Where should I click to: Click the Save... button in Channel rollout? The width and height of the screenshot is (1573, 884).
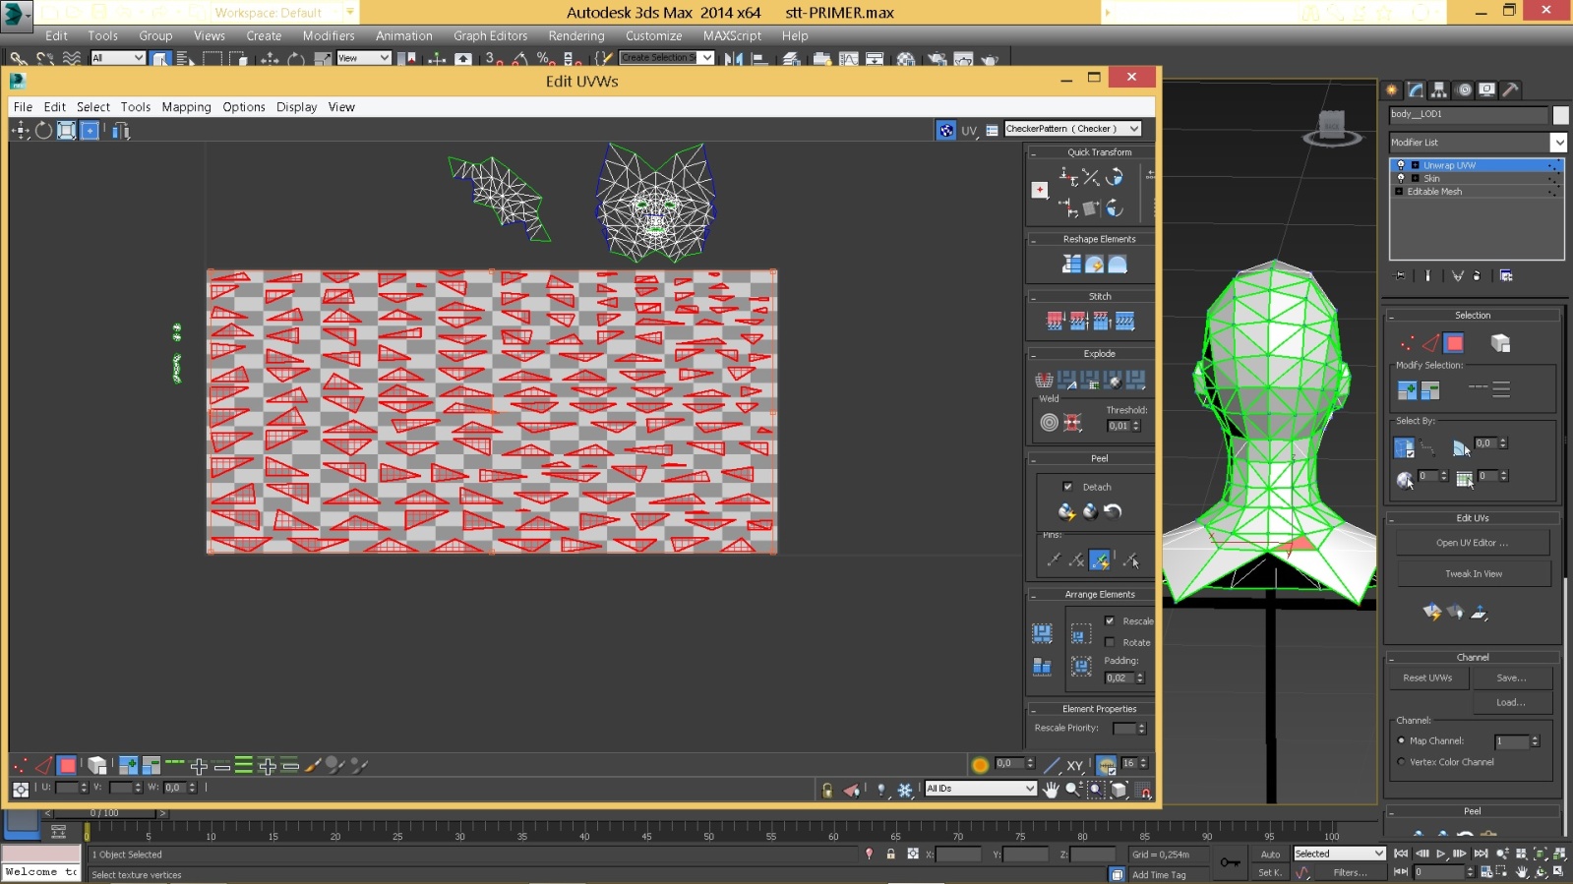(1512, 678)
